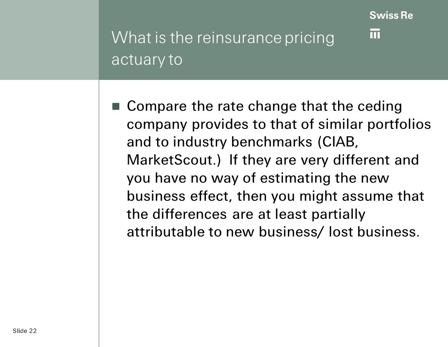
Task: Click the words 'industry benchmarks'
Action: click(x=242, y=142)
